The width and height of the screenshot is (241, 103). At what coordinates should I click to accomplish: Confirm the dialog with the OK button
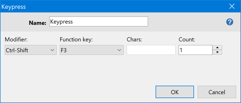coord(175,92)
